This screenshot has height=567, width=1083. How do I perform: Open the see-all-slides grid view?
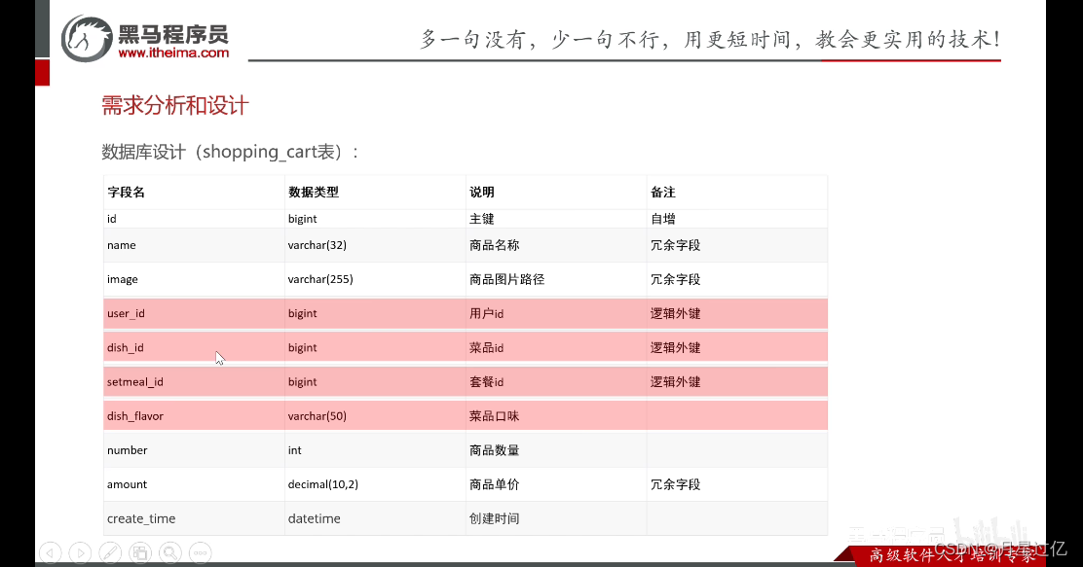click(x=140, y=552)
